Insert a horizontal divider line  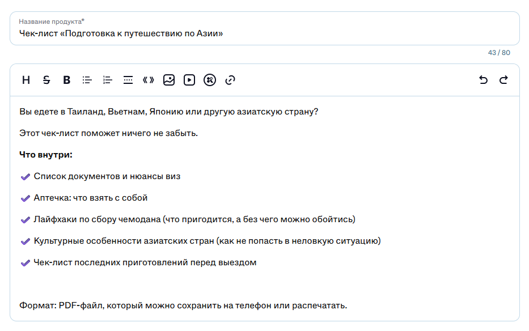[x=128, y=80]
